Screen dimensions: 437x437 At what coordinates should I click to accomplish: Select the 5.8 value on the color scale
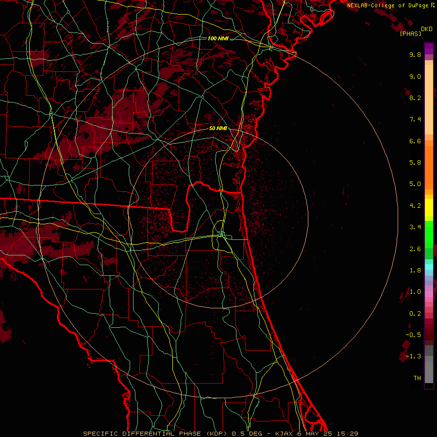point(415,163)
